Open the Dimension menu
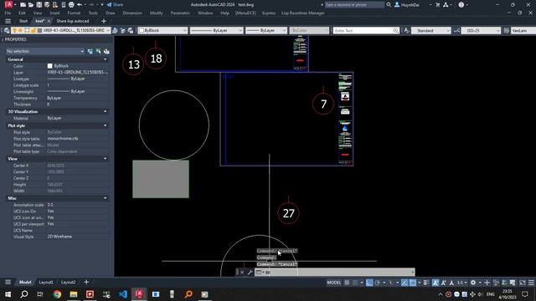 pos(132,13)
